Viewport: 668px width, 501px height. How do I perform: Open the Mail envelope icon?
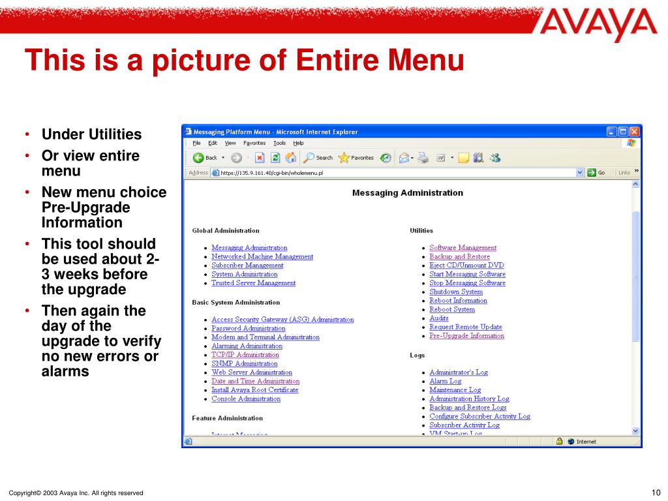[404, 158]
